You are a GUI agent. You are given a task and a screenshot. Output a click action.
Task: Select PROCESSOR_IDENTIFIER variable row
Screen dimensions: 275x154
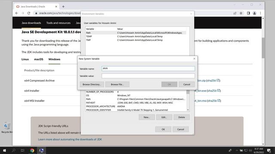pos(136,110)
